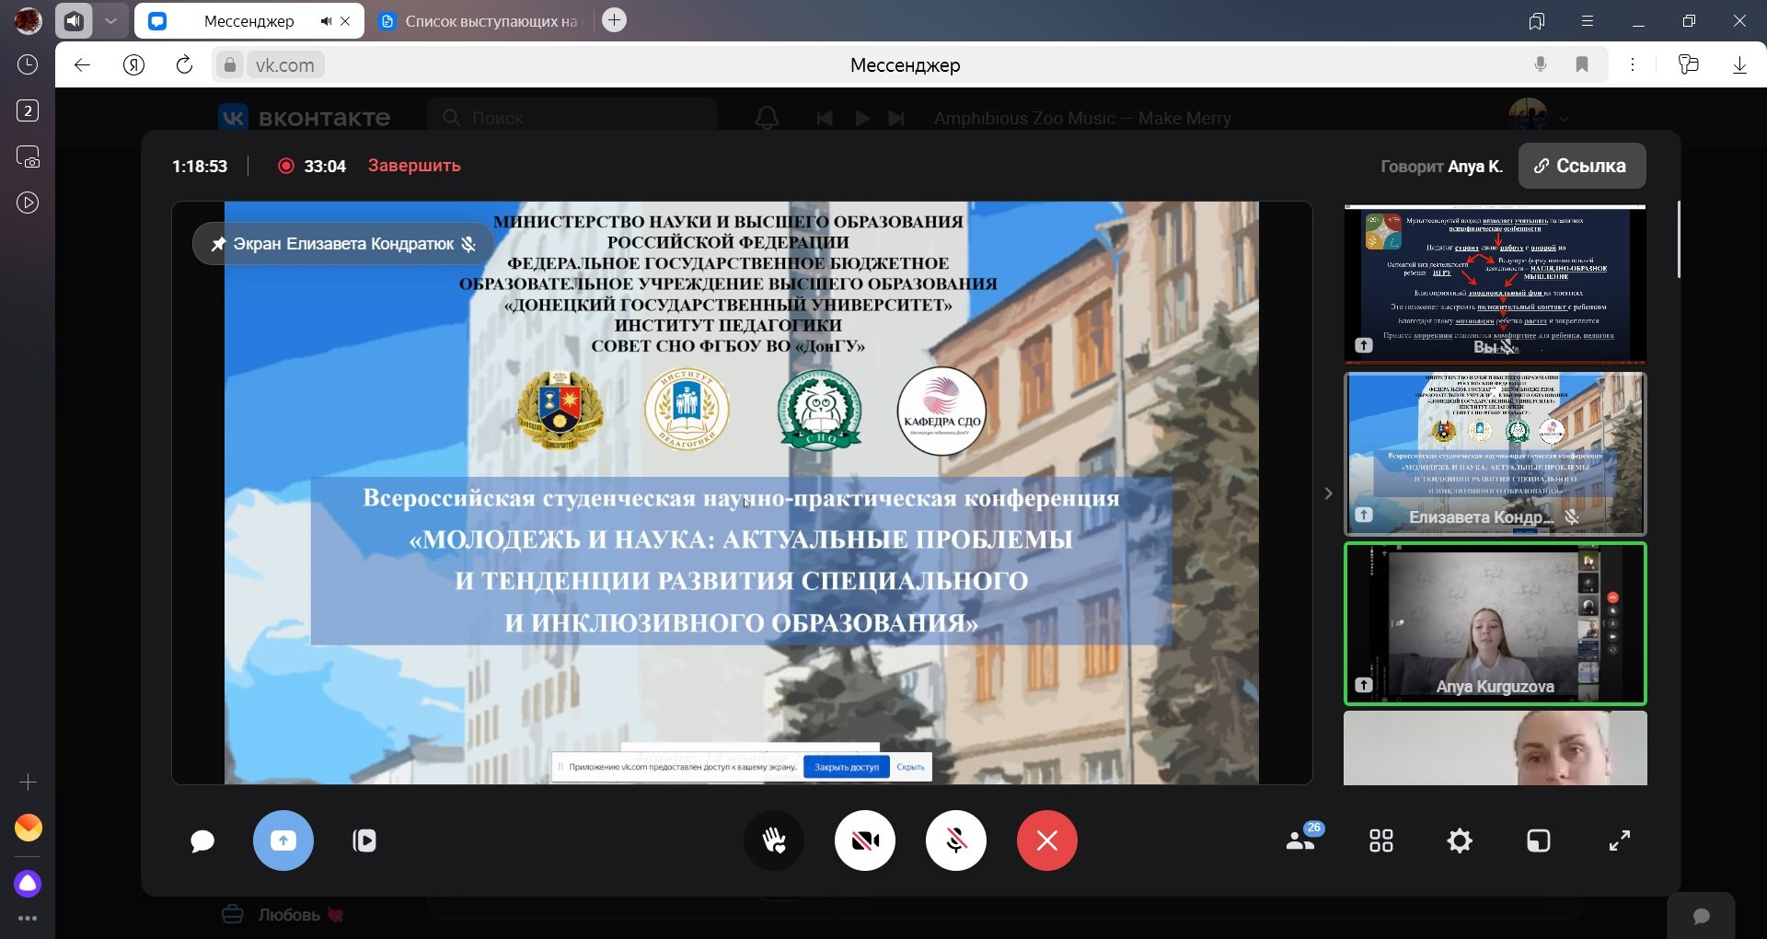Copy call link via Ссылка button
The height and width of the screenshot is (939, 1767).
[x=1582, y=166]
